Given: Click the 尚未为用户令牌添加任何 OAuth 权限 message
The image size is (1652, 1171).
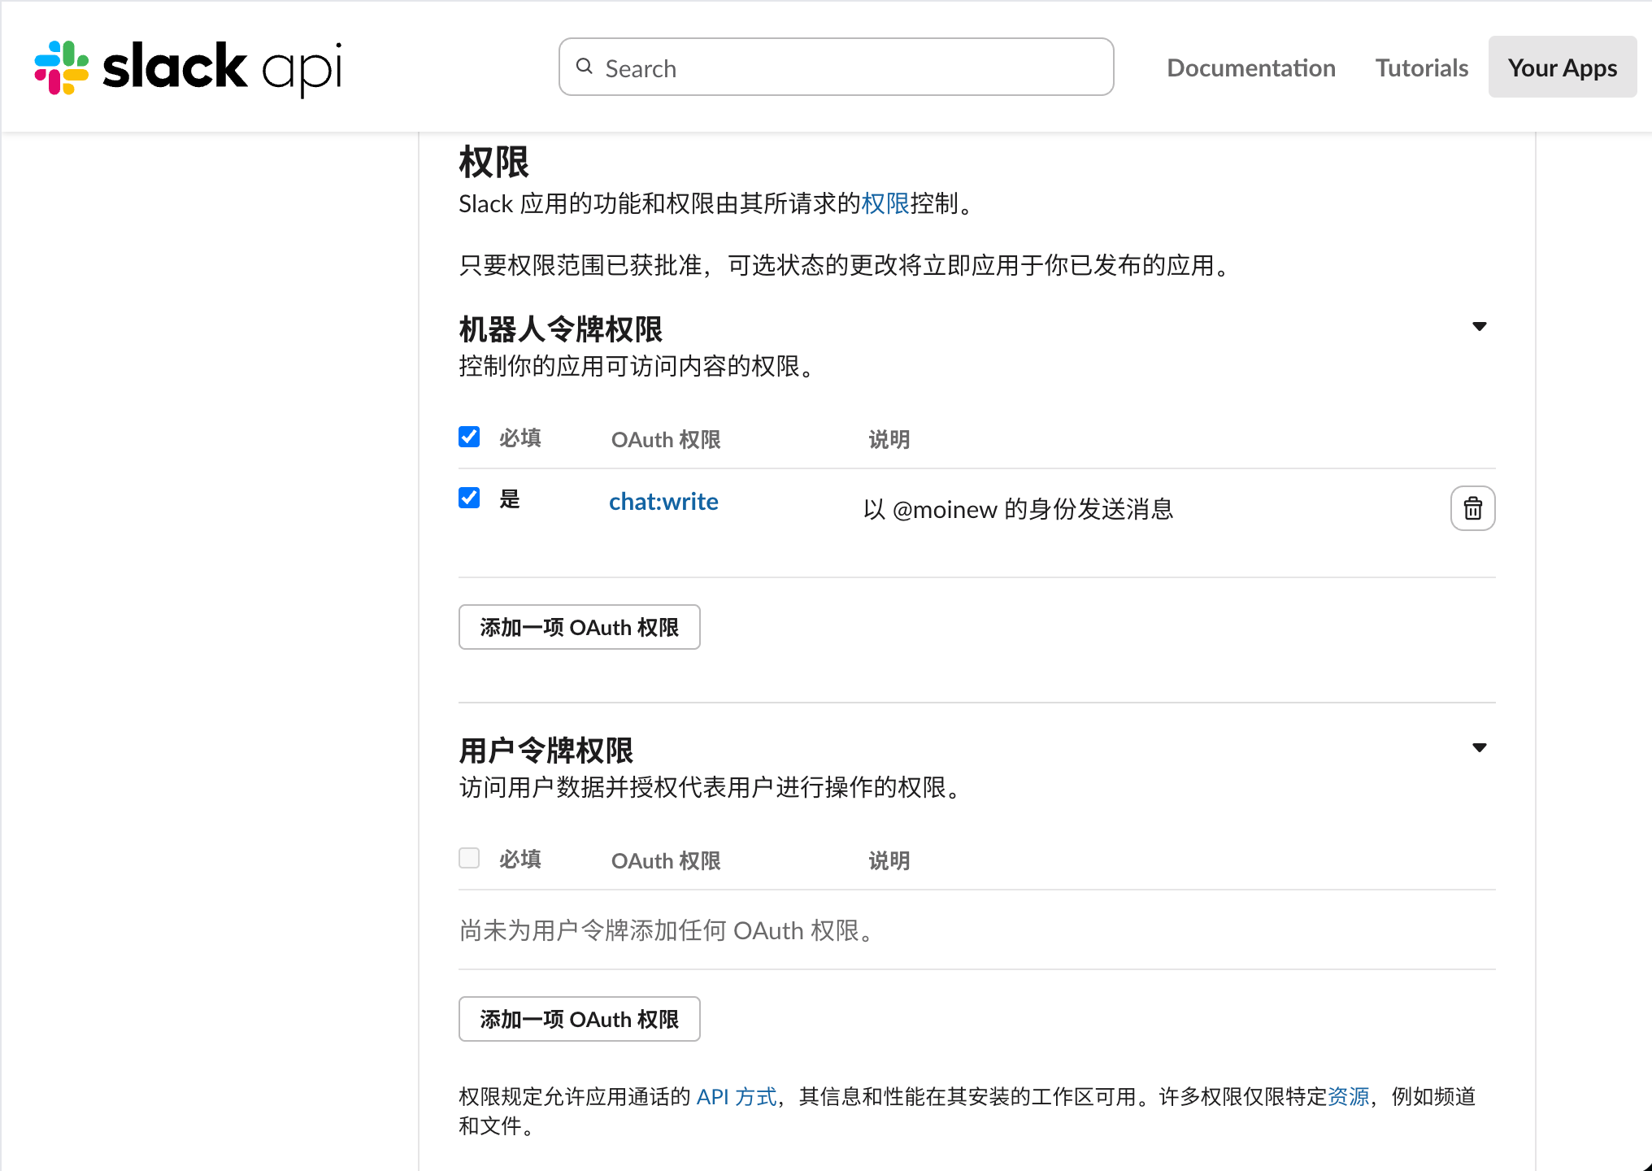Looking at the screenshot, I should (x=667, y=930).
